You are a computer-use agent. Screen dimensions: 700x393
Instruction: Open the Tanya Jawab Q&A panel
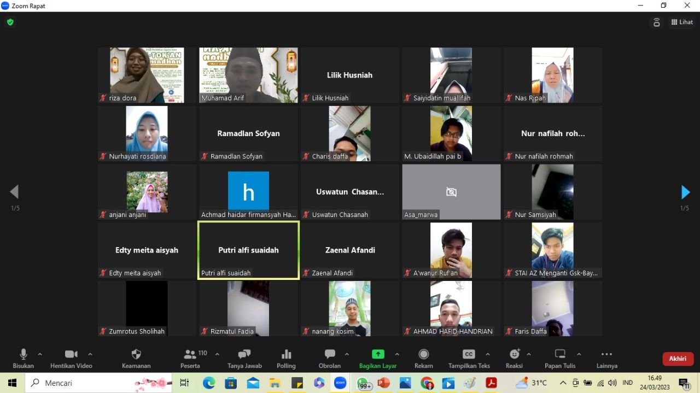(x=244, y=355)
